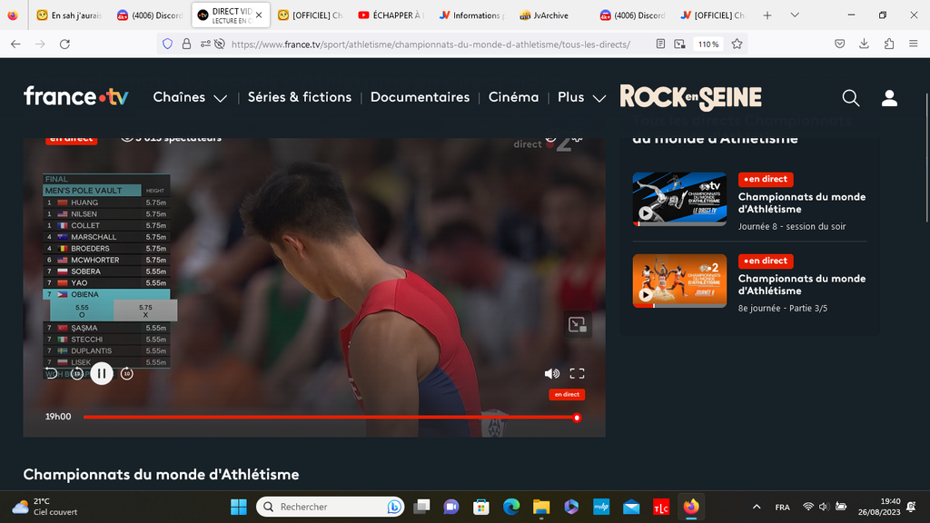Open the user account profile icon
The height and width of the screenshot is (523, 930).
pos(889,98)
